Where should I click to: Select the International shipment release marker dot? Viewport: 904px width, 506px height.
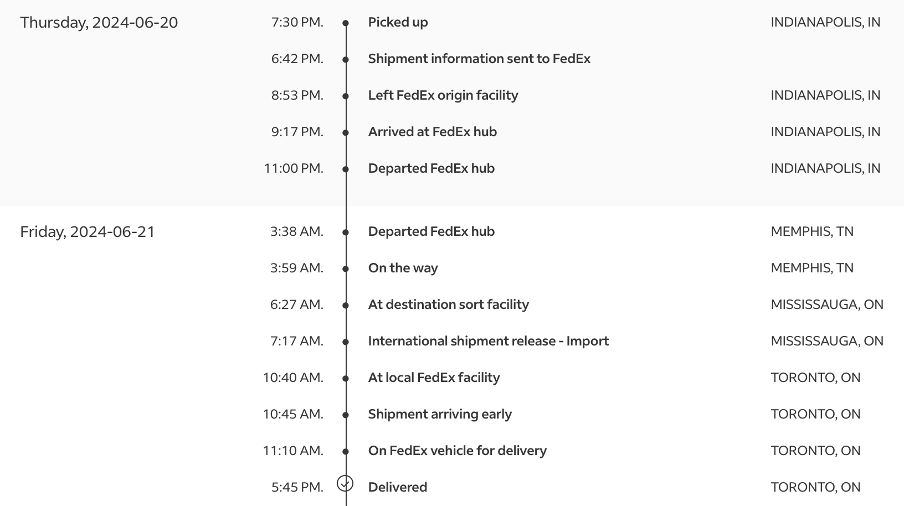(x=346, y=342)
